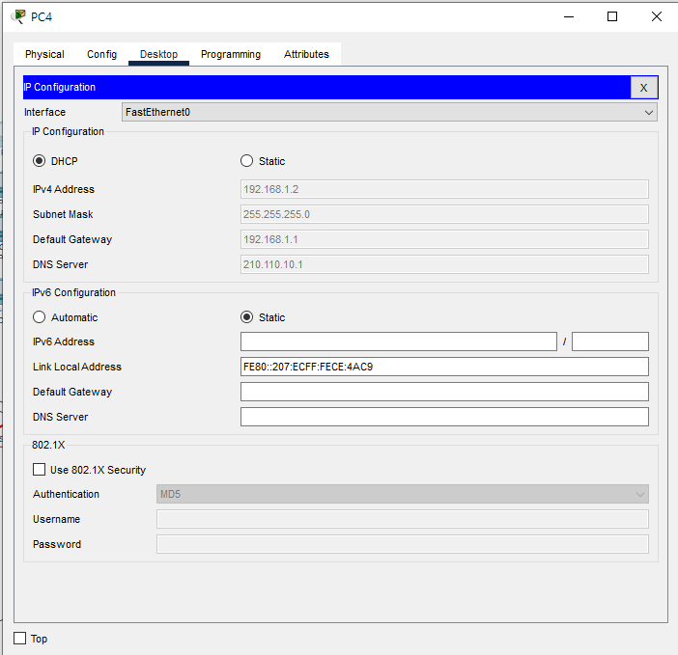The image size is (678, 655).
Task: Maximize the PC4 window
Action: point(612,16)
